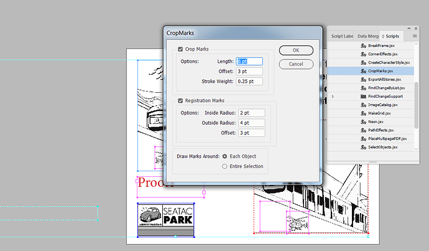This screenshot has width=429, height=251.
Task: Click the crop marks Length field
Action: tap(249, 62)
